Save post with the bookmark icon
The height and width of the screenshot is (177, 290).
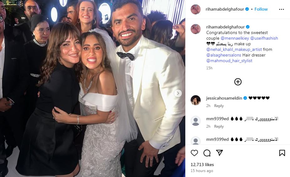click(x=282, y=153)
